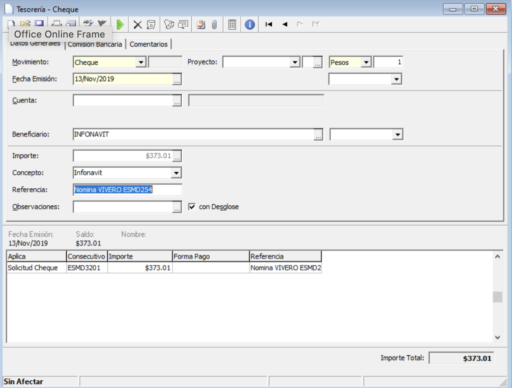
Task: Click the Importe column header in grid
Action: pyautogui.click(x=140, y=256)
